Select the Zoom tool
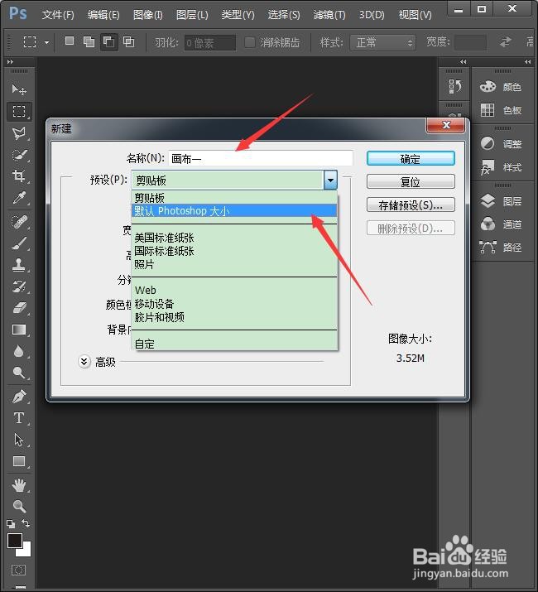 pyautogui.click(x=19, y=506)
